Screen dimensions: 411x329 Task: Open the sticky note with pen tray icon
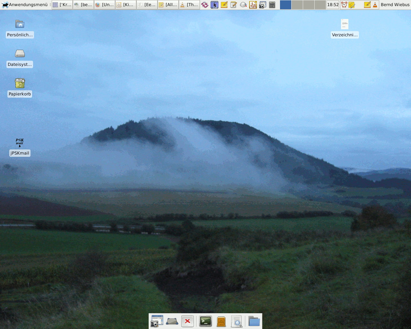pos(352,4)
